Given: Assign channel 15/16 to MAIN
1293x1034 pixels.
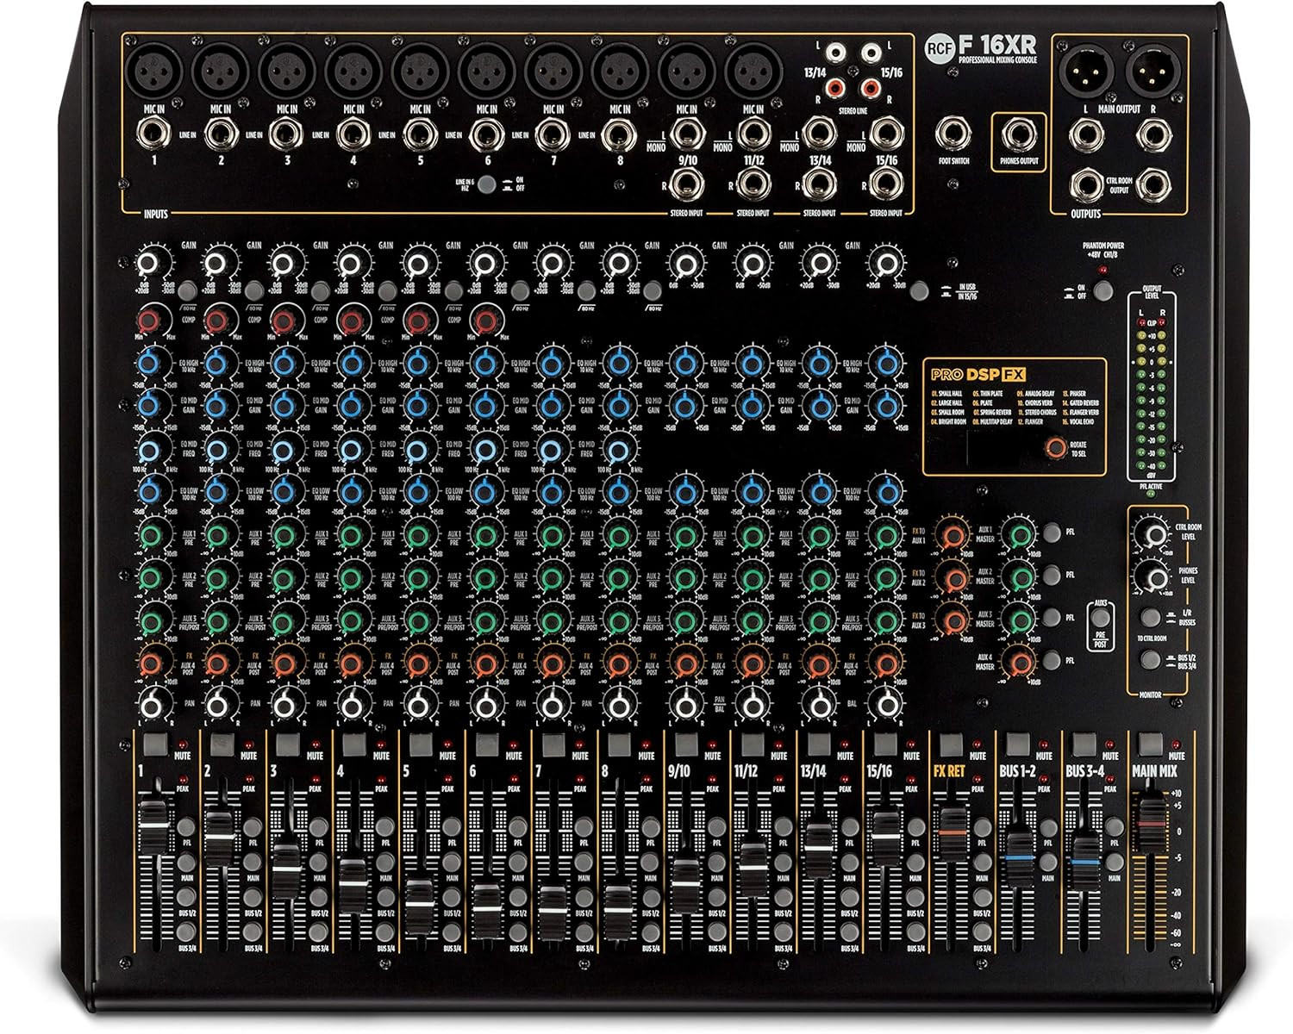Looking at the screenshot, I should (x=915, y=862).
